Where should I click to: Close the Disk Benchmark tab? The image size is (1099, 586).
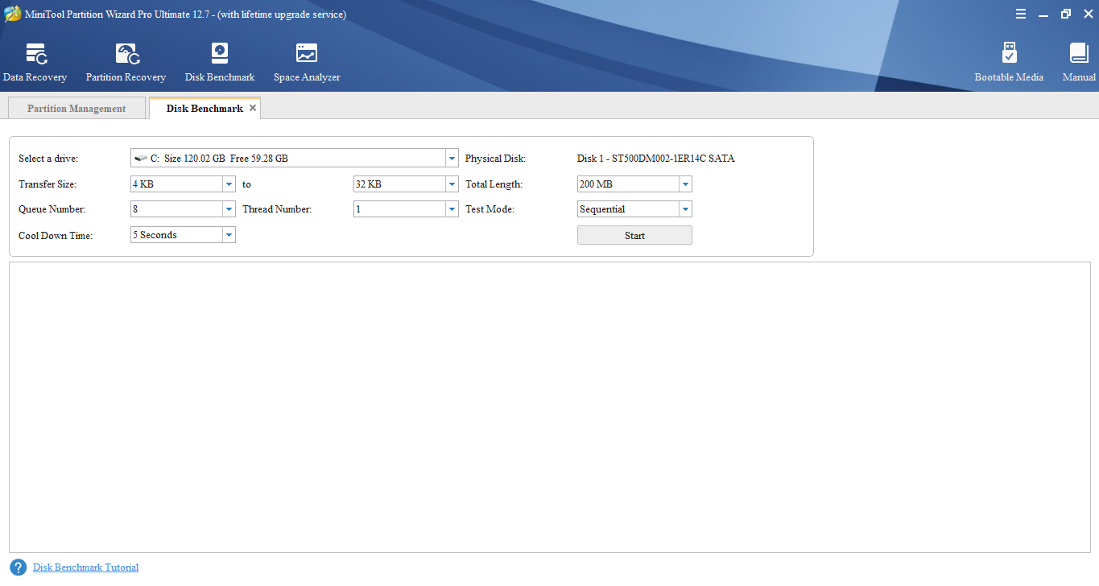pyautogui.click(x=252, y=108)
